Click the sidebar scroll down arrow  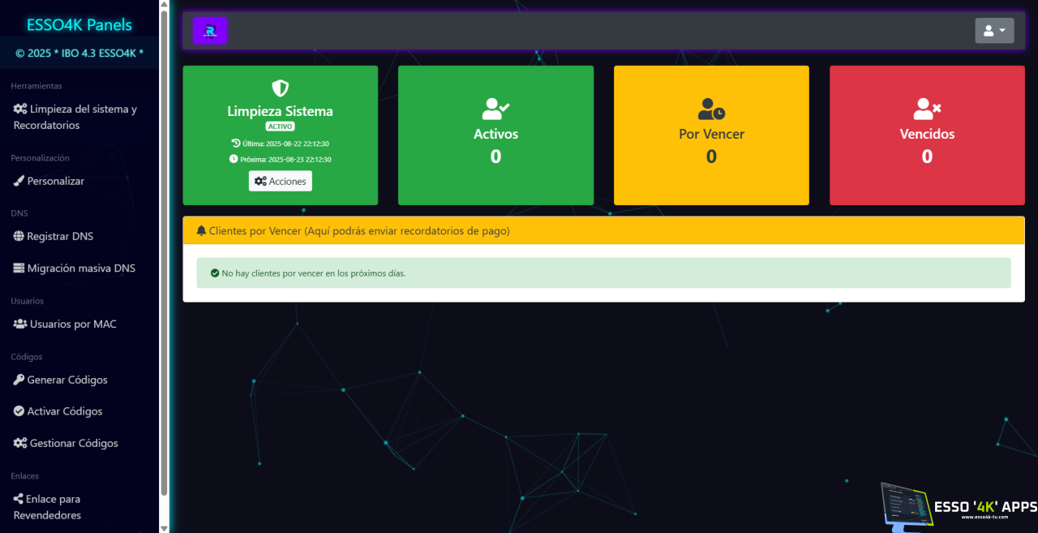(164, 527)
